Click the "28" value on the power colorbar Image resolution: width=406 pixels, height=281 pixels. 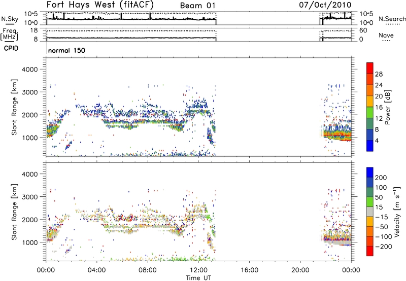pyautogui.click(x=379, y=74)
